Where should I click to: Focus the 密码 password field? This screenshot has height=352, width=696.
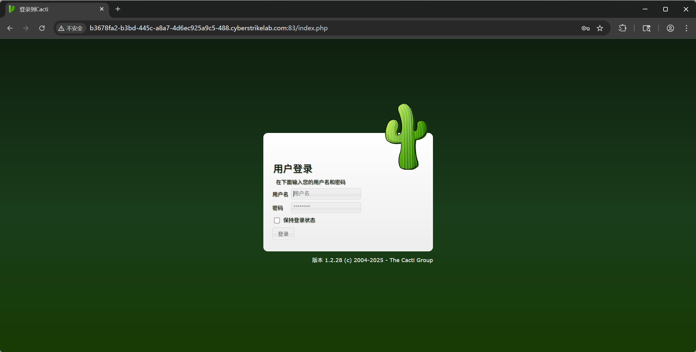point(326,207)
